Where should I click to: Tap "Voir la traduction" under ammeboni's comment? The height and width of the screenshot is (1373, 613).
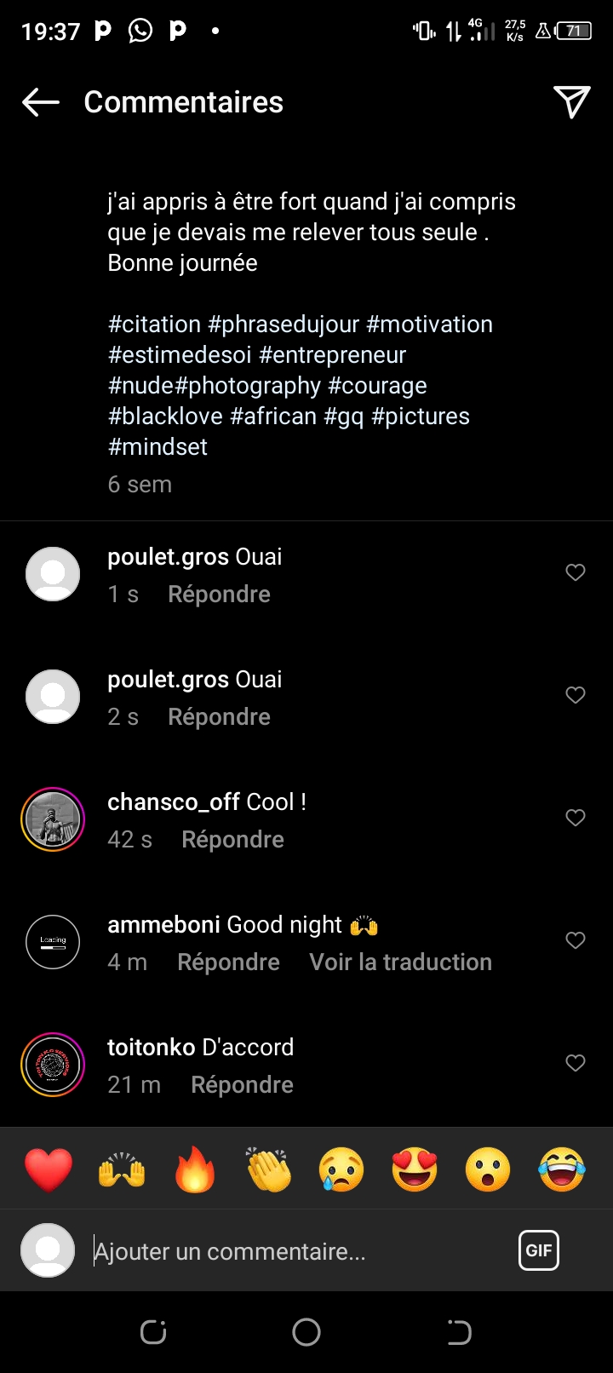pyautogui.click(x=400, y=962)
